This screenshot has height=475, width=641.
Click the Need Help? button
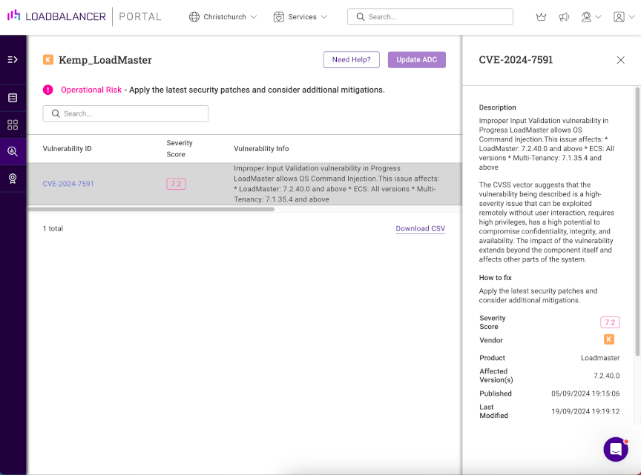pos(352,59)
